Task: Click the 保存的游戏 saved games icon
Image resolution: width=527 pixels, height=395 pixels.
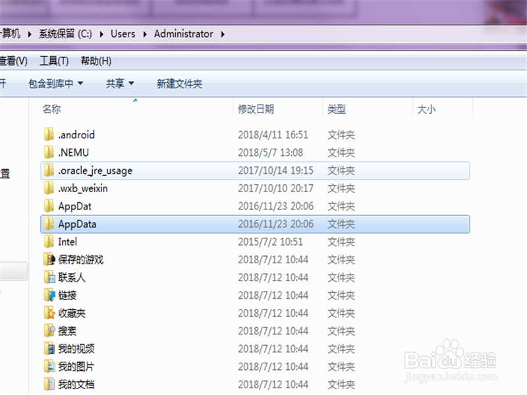Action: 49,259
